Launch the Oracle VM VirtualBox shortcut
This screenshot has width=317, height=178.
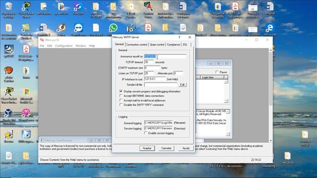tap(8, 113)
